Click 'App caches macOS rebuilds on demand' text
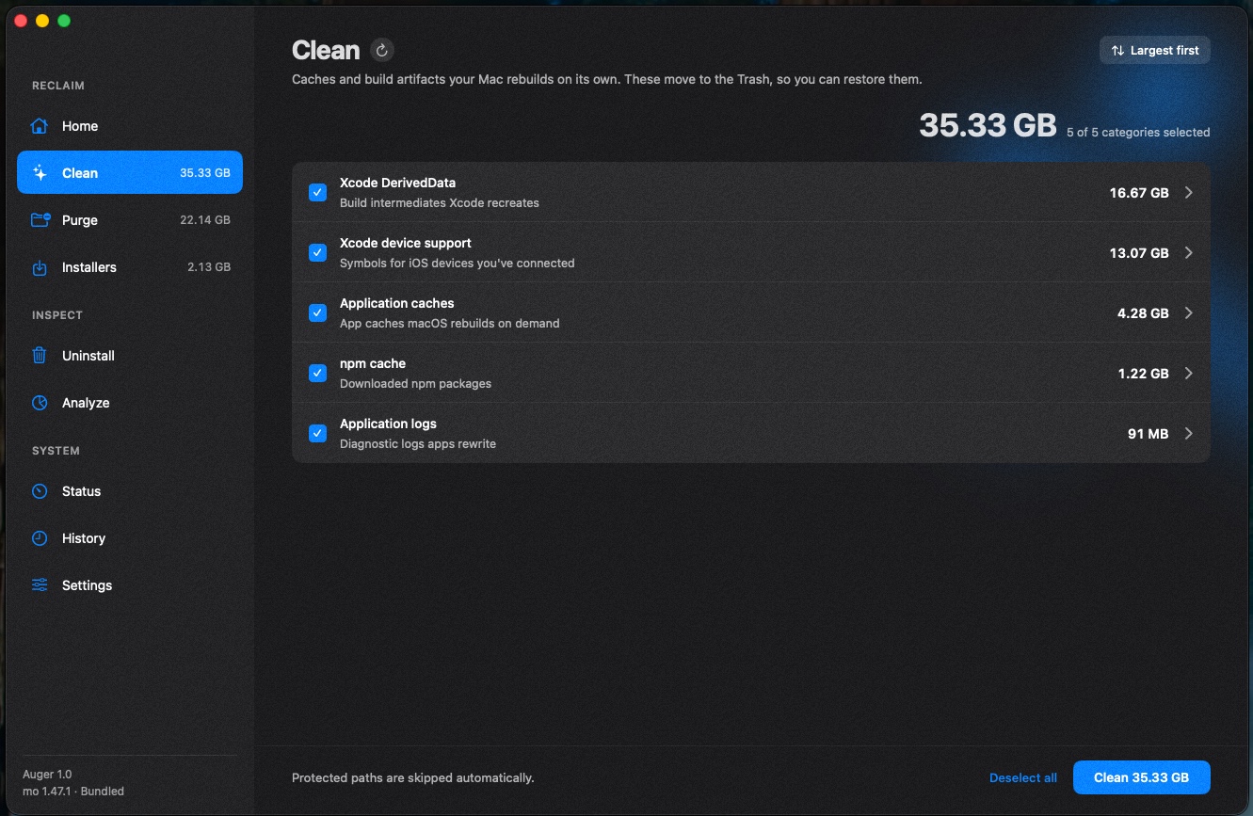 [x=449, y=324]
